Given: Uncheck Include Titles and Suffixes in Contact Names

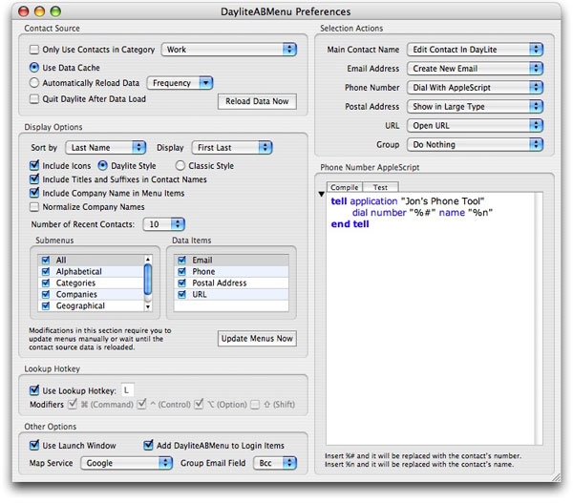Looking at the screenshot, I should tap(34, 179).
